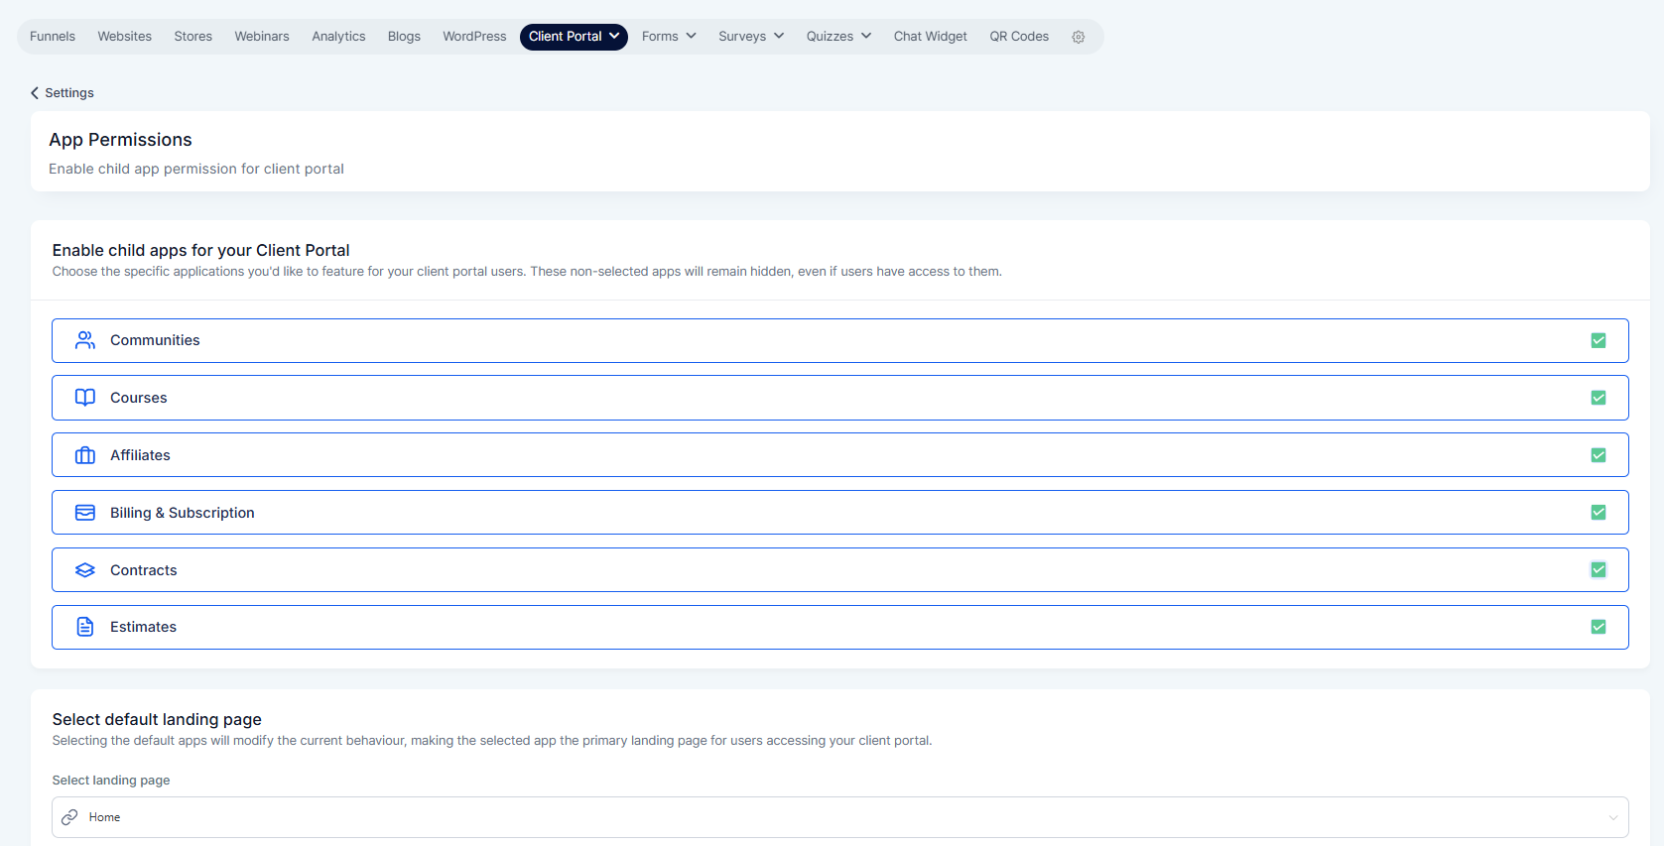Select the Webinars tab

coord(262,37)
